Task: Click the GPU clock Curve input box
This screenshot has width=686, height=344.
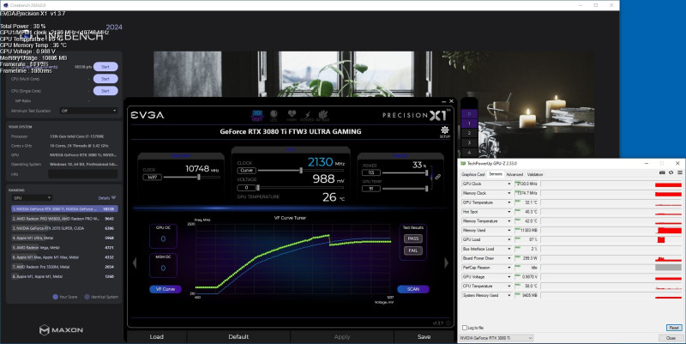Action: [247, 170]
